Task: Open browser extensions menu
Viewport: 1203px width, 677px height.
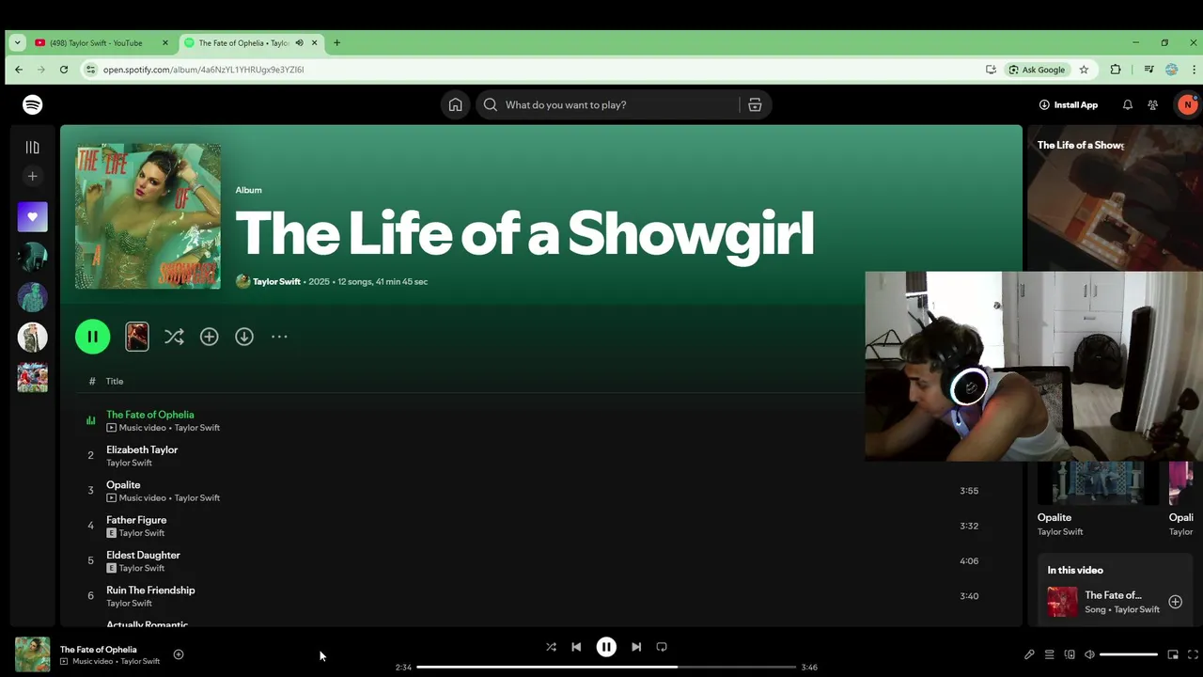Action: click(x=1116, y=70)
